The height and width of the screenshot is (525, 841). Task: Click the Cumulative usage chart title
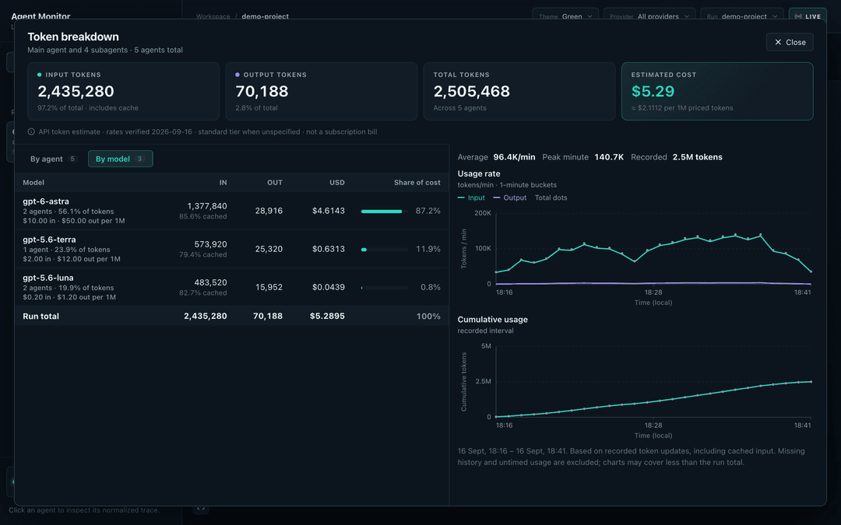click(x=492, y=320)
